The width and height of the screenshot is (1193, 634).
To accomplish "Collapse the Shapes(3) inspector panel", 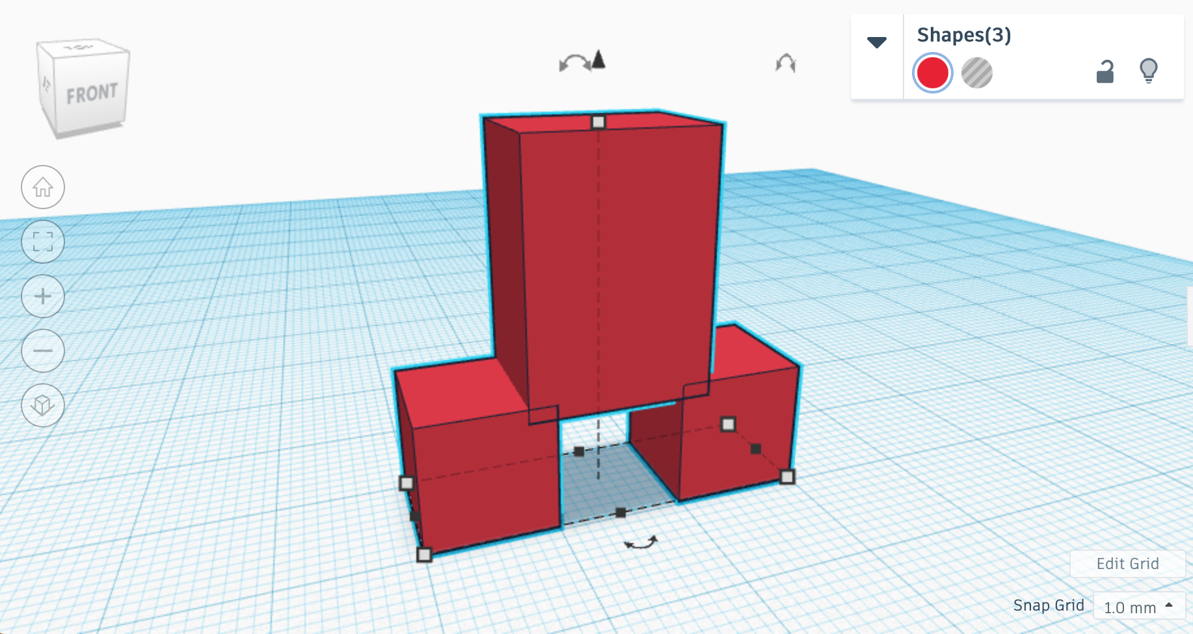I will pyautogui.click(x=877, y=43).
